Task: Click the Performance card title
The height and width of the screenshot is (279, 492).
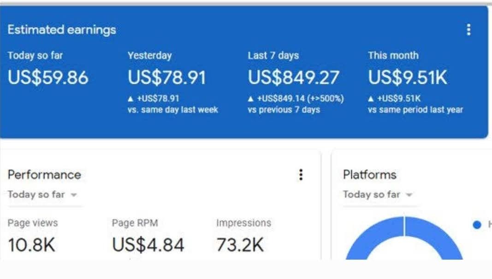Action: click(44, 175)
